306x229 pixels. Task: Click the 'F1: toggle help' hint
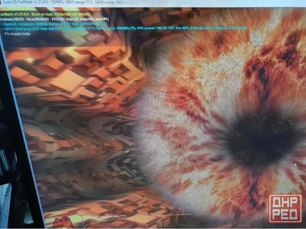(x=16, y=34)
